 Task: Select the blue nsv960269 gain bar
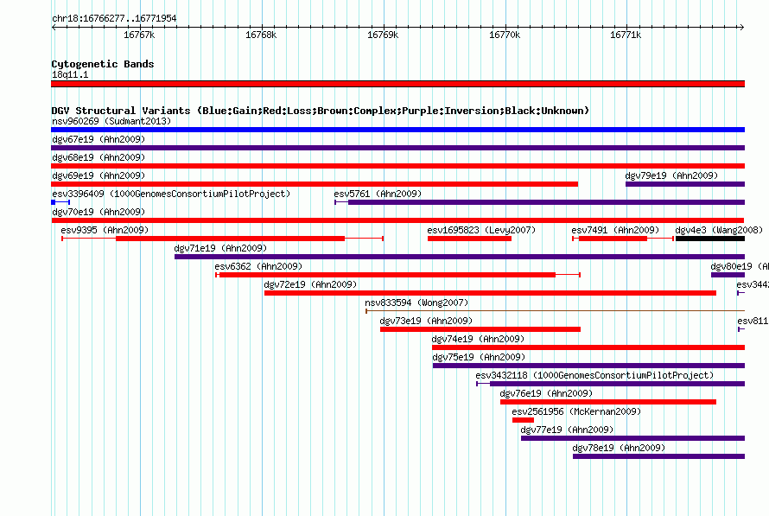coord(397,130)
